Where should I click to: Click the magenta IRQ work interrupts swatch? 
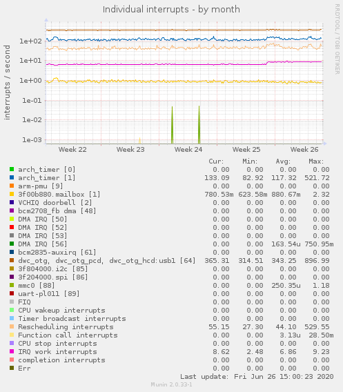(x=12, y=351)
